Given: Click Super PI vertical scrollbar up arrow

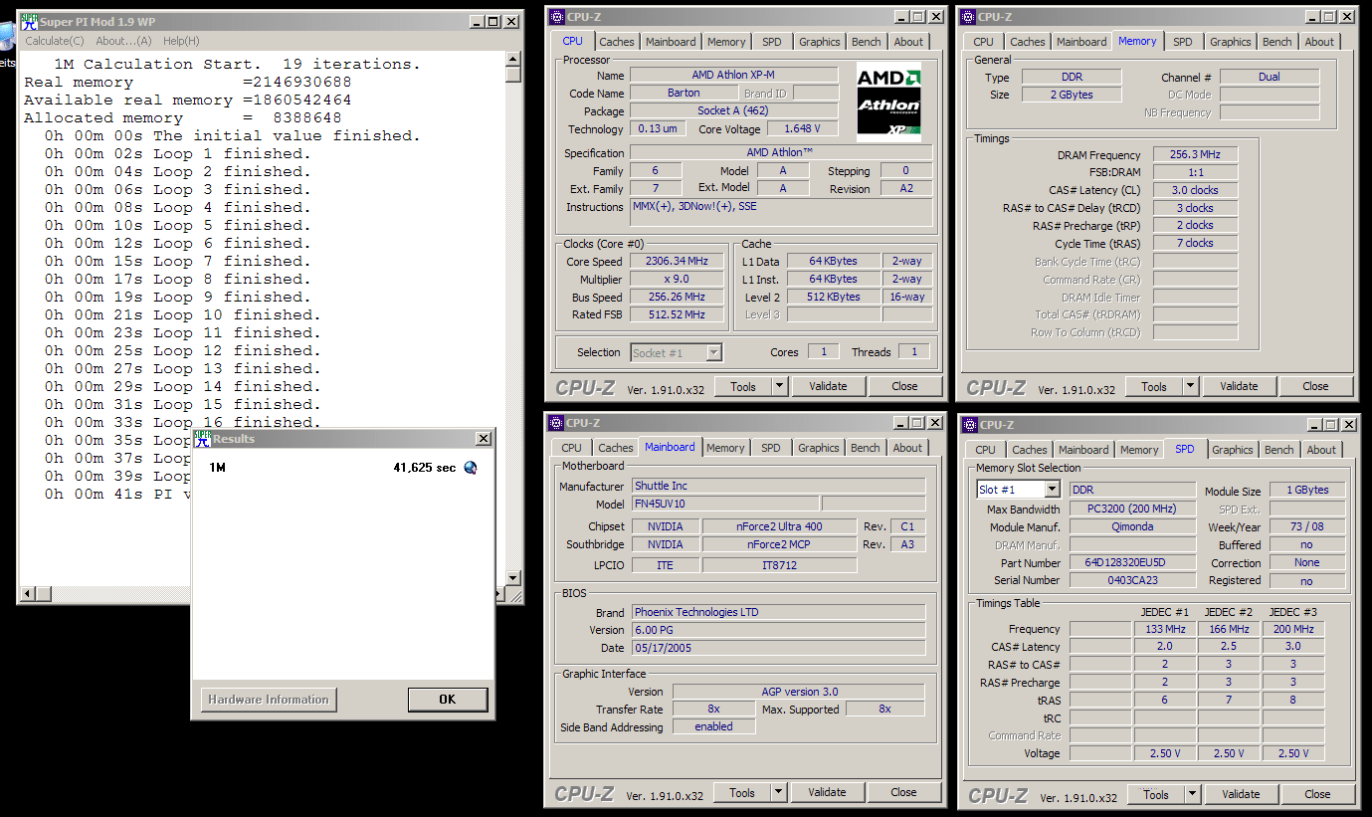Looking at the screenshot, I should [513, 59].
